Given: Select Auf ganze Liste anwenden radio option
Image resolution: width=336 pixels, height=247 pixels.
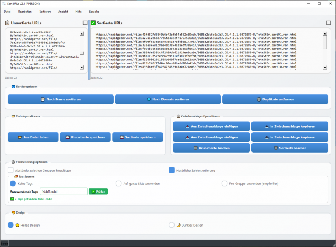Looking at the screenshot, I should click(119, 183).
